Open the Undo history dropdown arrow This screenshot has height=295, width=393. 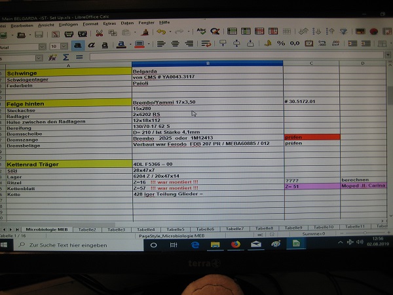click(170, 31)
